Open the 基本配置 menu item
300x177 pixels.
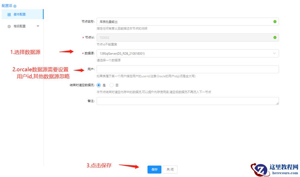point(22,15)
